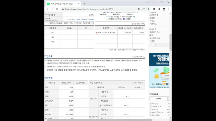This screenshot has height=121, width=216.
Task: Open DL이앤씨 in popular searches
Action: [x=156, y=115]
